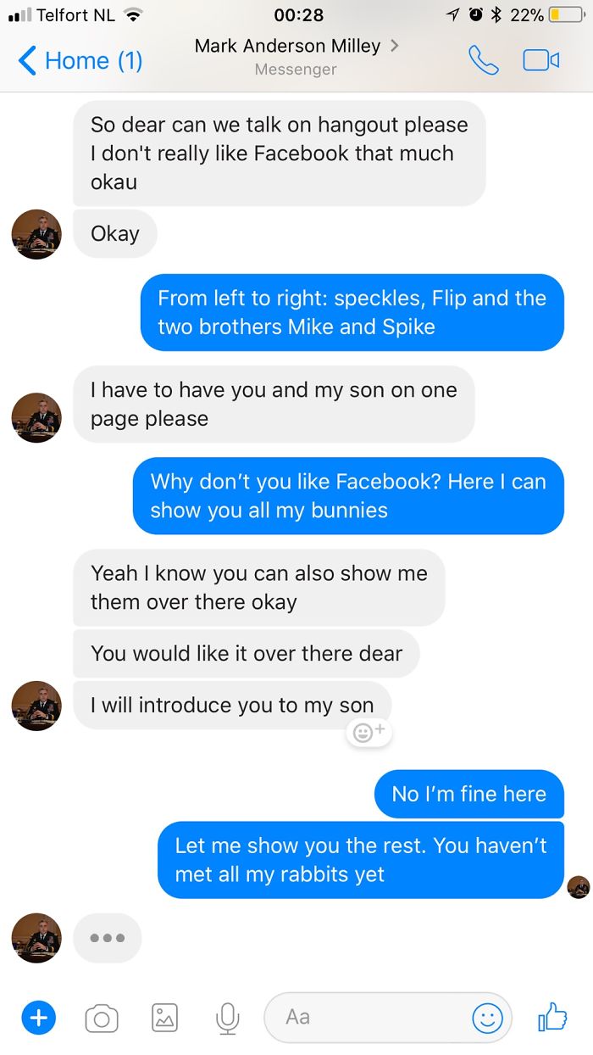Open Mark's profile picture next to Okay message
Image resolution: width=593 pixels, height=1055 pixels.
pos(36,233)
